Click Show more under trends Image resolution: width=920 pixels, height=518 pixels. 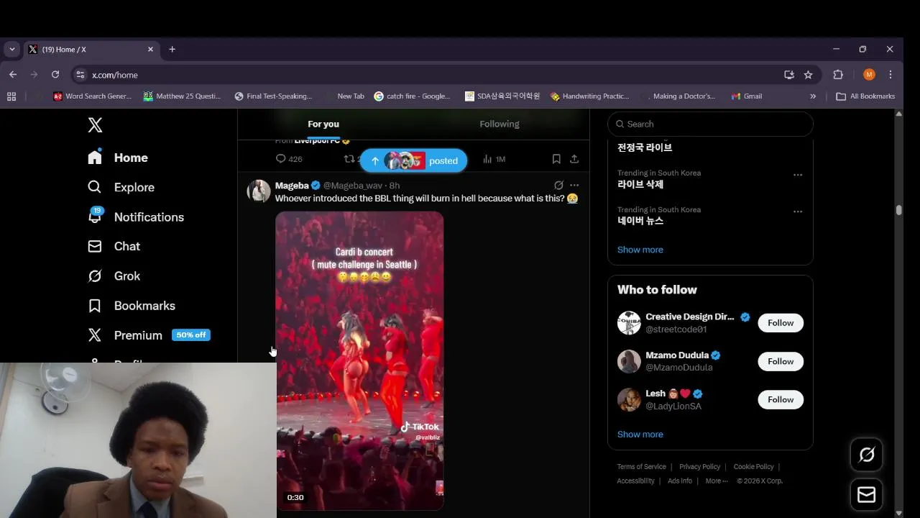point(640,250)
